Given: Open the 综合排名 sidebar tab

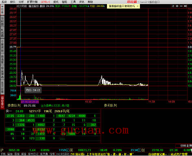Looking at the screenshot, I should [2, 73].
